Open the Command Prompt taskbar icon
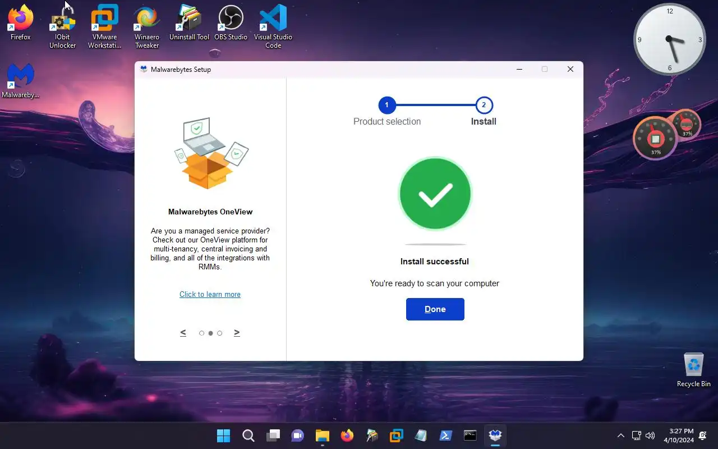Image resolution: width=718 pixels, height=449 pixels. (470, 436)
